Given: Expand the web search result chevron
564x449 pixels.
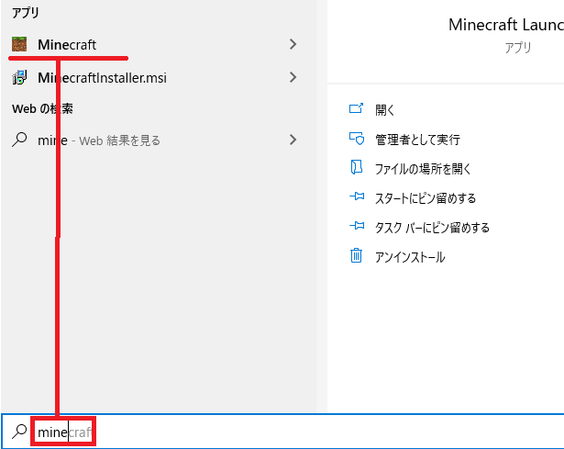Looking at the screenshot, I should pos(293,140).
